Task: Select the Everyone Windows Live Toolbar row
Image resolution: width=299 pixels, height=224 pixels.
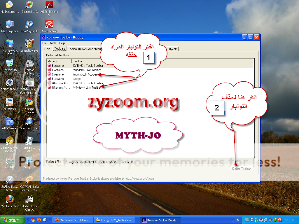Action: (x=150, y=70)
